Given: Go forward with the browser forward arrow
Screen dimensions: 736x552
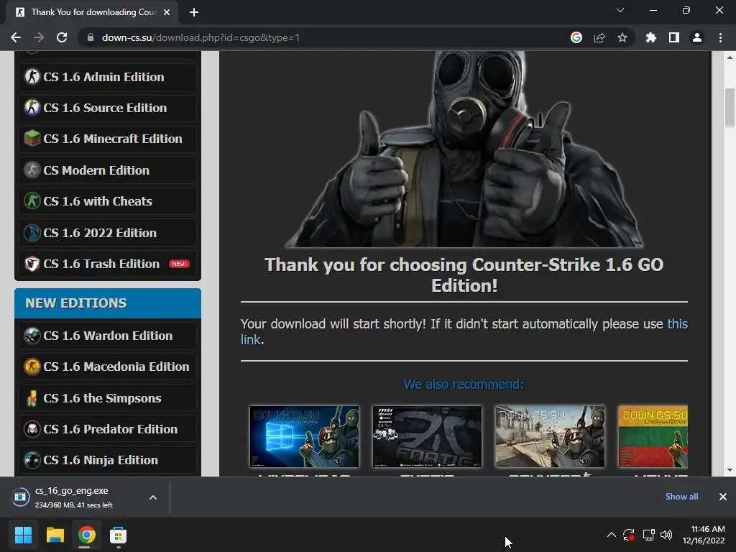Looking at the screenshot, I should 39,37.
